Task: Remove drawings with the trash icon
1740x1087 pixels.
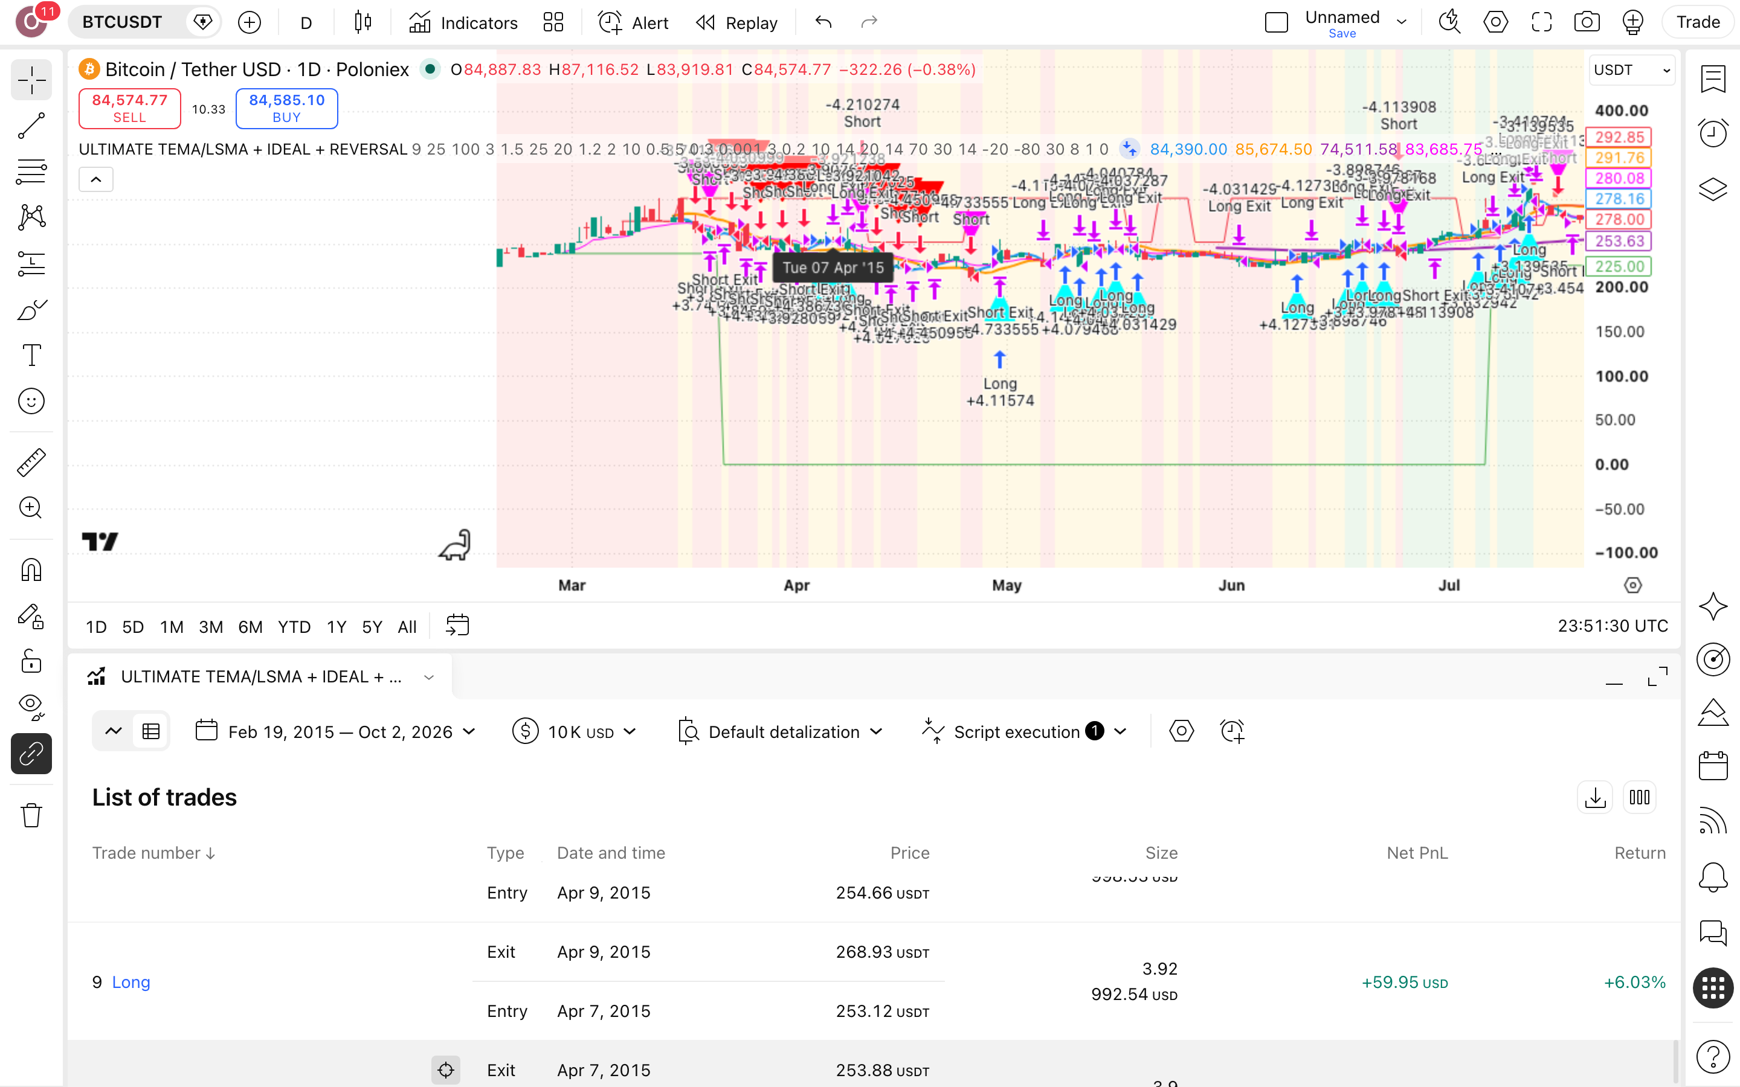Action: pos(31,815)
